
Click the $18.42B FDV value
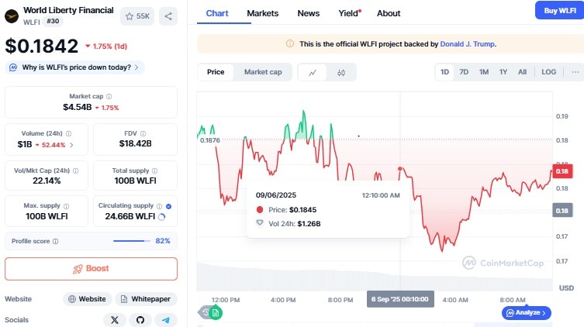[135, 143]
